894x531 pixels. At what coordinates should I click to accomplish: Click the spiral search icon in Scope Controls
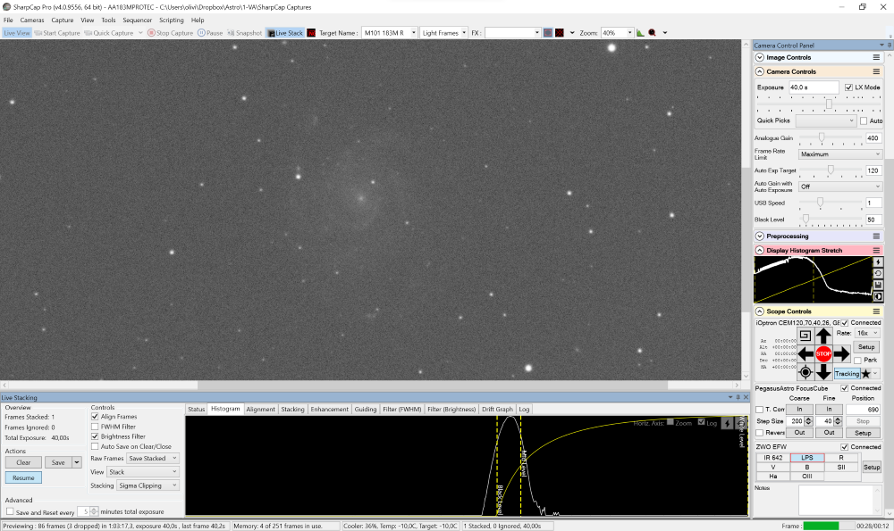click(805, 336)
